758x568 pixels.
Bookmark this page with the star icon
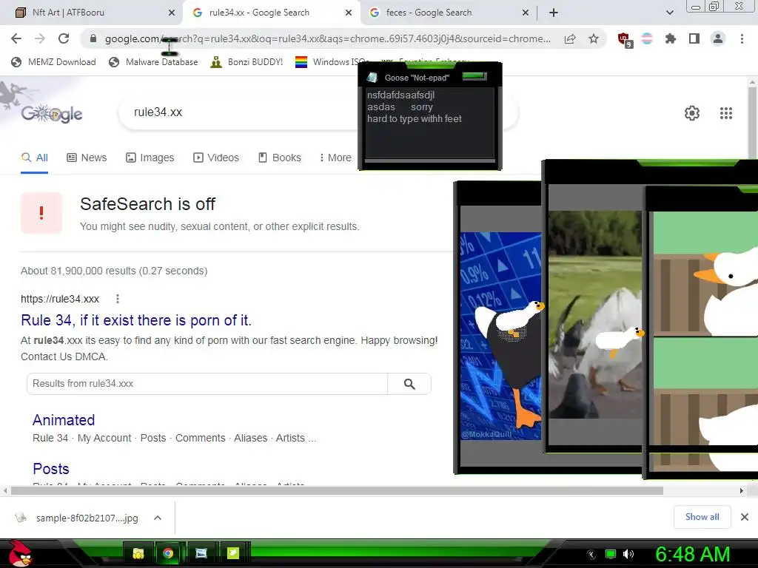594,38
